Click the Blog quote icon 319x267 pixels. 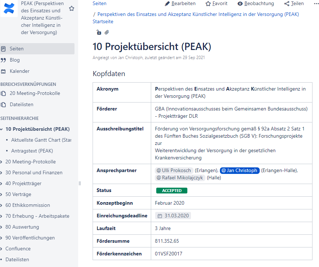(3, 60)
